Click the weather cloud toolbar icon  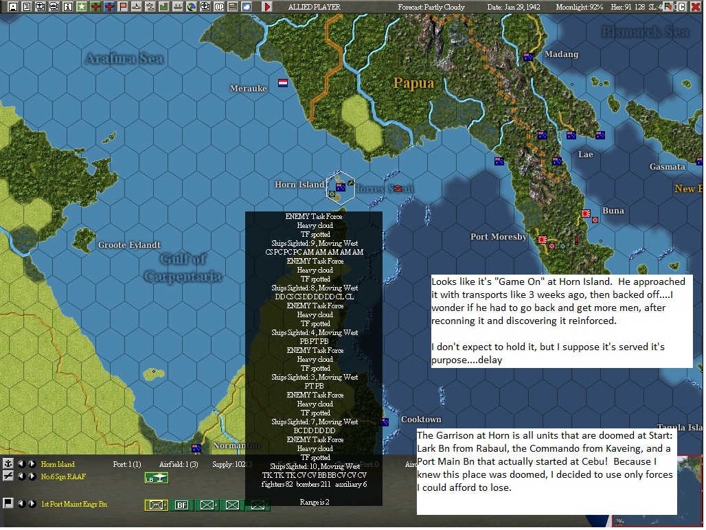[x=247, y=6]
